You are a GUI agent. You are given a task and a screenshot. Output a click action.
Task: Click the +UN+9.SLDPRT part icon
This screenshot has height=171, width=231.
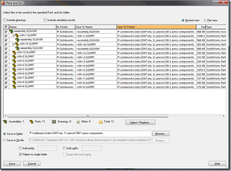(14, 87)
